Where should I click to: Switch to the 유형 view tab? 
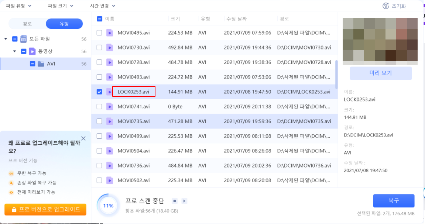coord(64,24)
